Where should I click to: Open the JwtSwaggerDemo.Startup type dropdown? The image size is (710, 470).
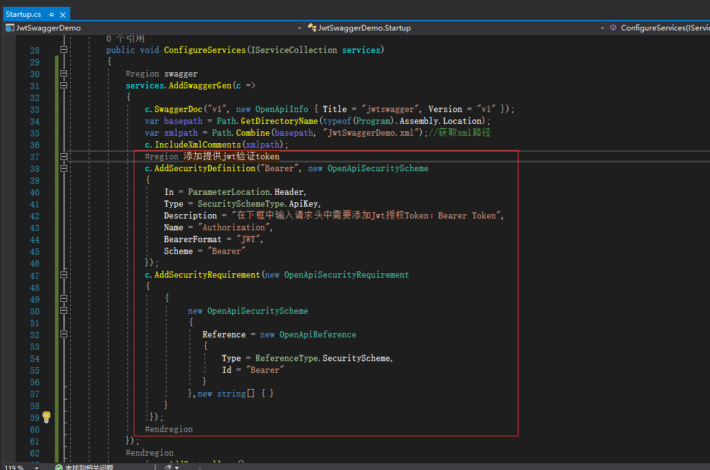[601, 28]
